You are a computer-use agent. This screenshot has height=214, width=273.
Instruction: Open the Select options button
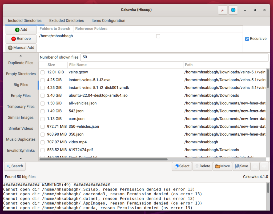pyautogui.click(x=182, y=166)
